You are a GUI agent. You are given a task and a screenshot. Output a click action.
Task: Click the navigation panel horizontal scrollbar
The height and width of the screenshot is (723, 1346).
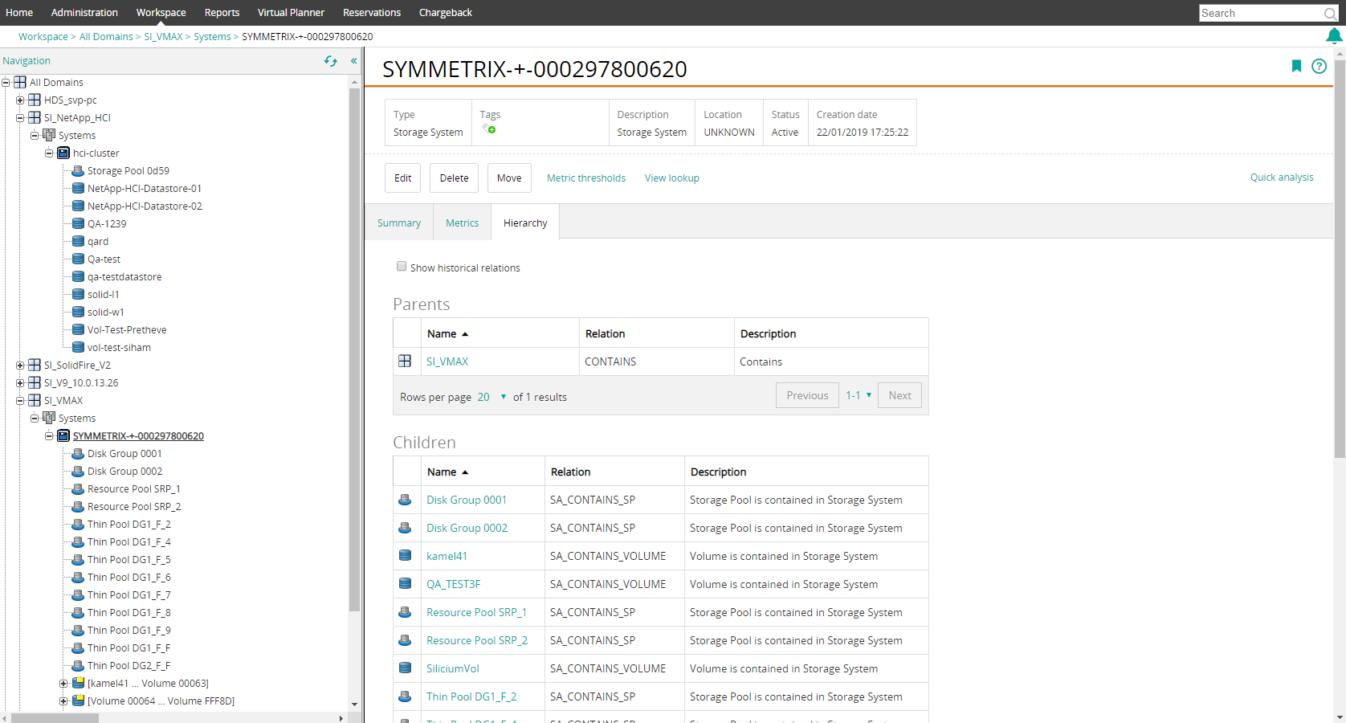[55, 718]
